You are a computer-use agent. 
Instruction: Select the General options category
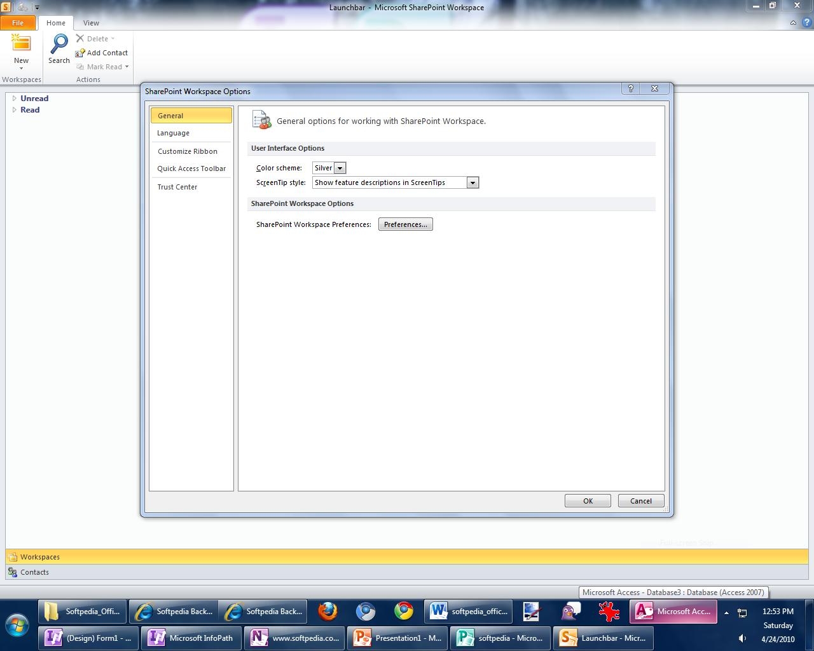point(191,116)
